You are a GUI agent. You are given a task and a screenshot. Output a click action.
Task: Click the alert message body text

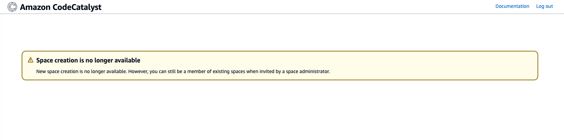pyautogui.click(x=183, y=71)
